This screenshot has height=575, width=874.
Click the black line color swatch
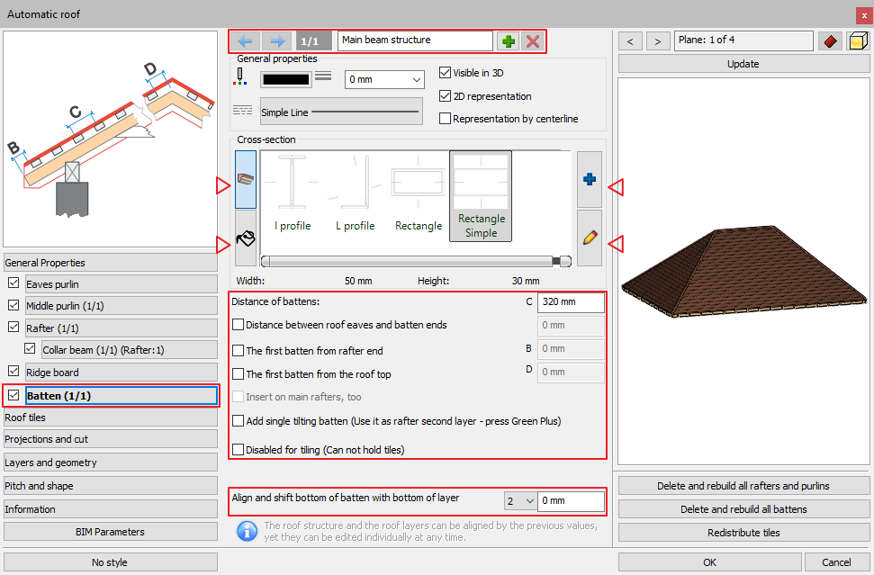pyautogui.click(x=285, y=80)
